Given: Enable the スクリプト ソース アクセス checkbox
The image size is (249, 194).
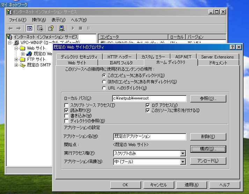Looking at the screenshot, I should coord(67,105).
